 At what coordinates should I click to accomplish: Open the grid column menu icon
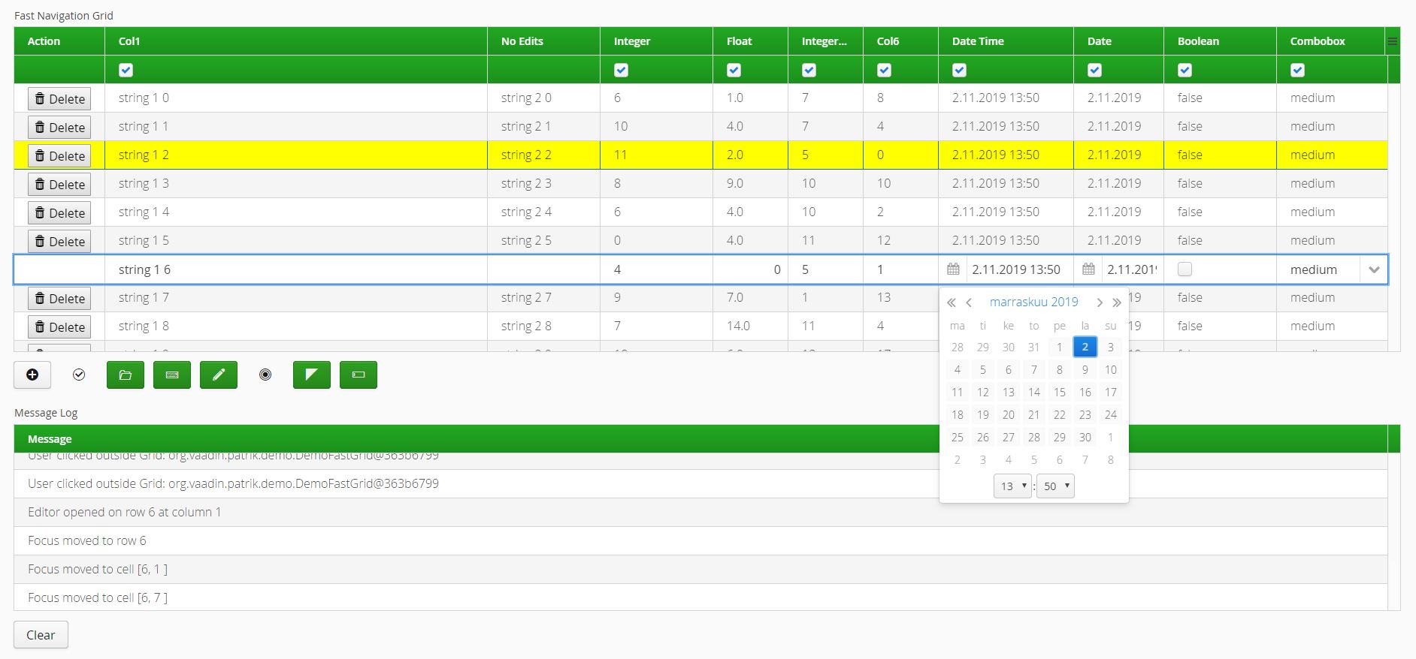click(x=1393, y=41)
